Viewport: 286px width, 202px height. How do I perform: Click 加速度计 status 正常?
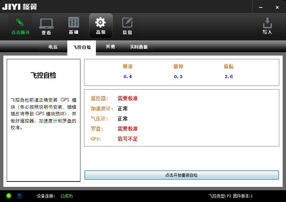click(122, 109)
